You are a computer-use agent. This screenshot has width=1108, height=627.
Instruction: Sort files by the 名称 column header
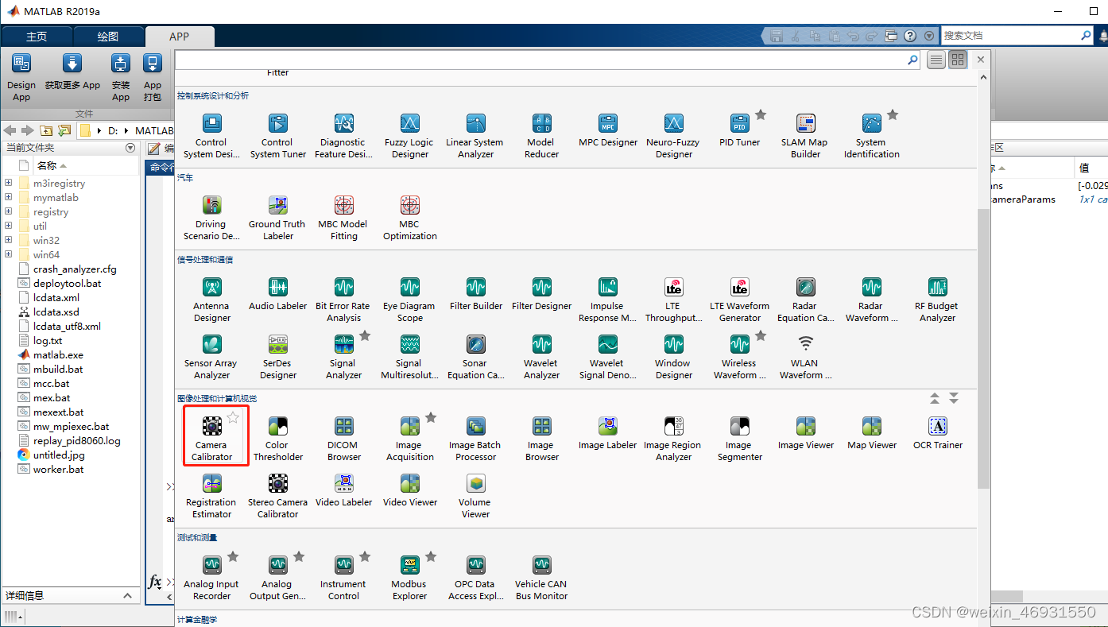coord(47,166)
